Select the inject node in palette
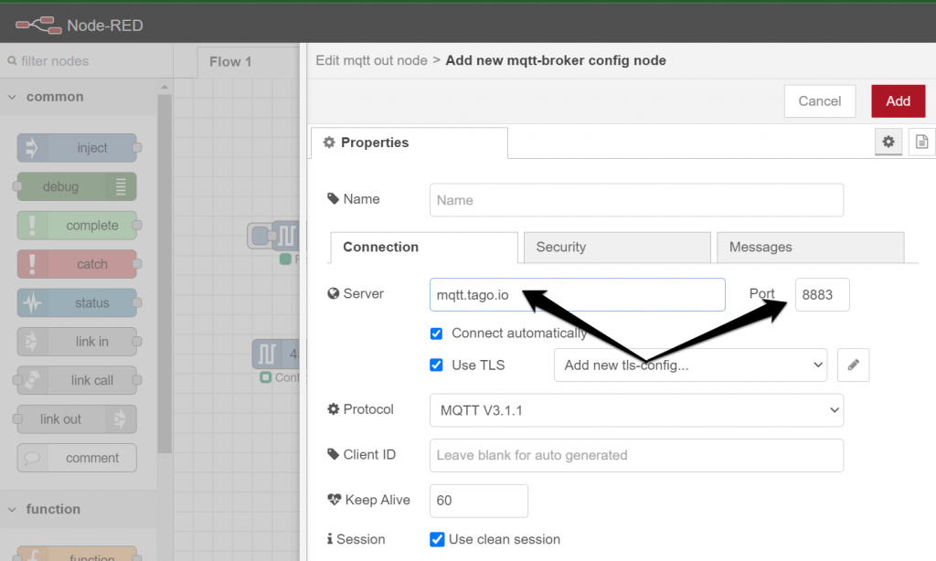The height and width of the screenshot is (561, 936). coord(77,148)
